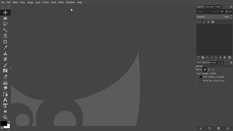Set Move mode to layer
233x131 pixels.
(205, 70)
